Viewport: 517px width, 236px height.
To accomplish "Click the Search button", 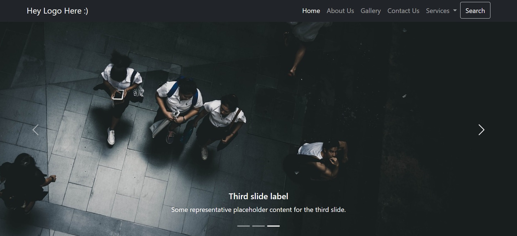I will (475, 10).
